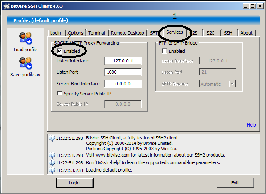This screenshot has width=266, height=194.
Task: Click the 'Profile: (default profile)' header text
Action: (x=41, y=20)
